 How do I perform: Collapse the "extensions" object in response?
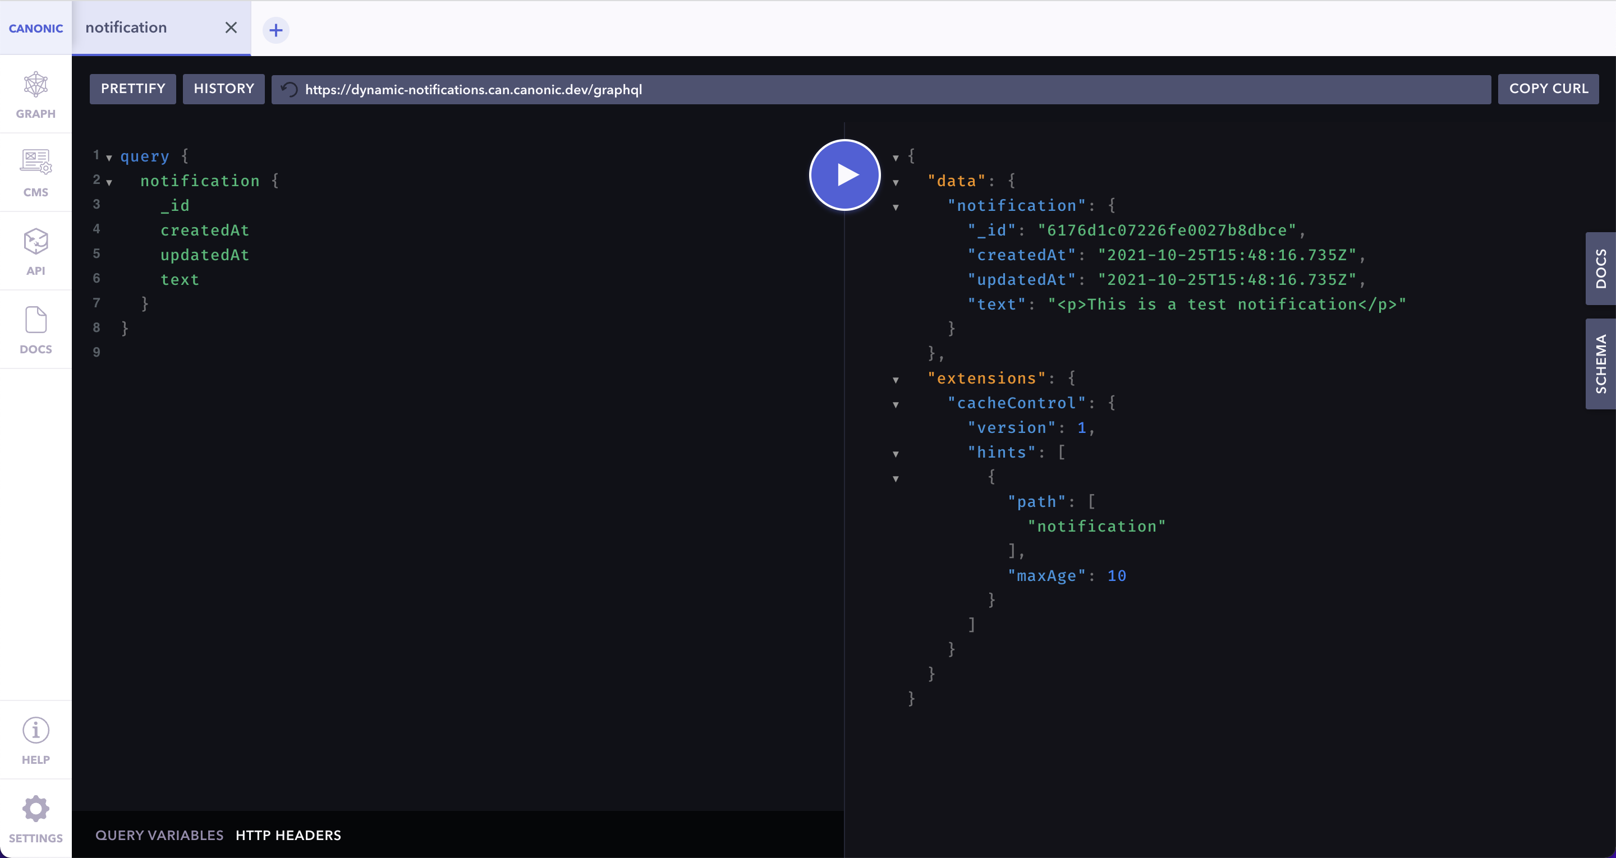896,380
